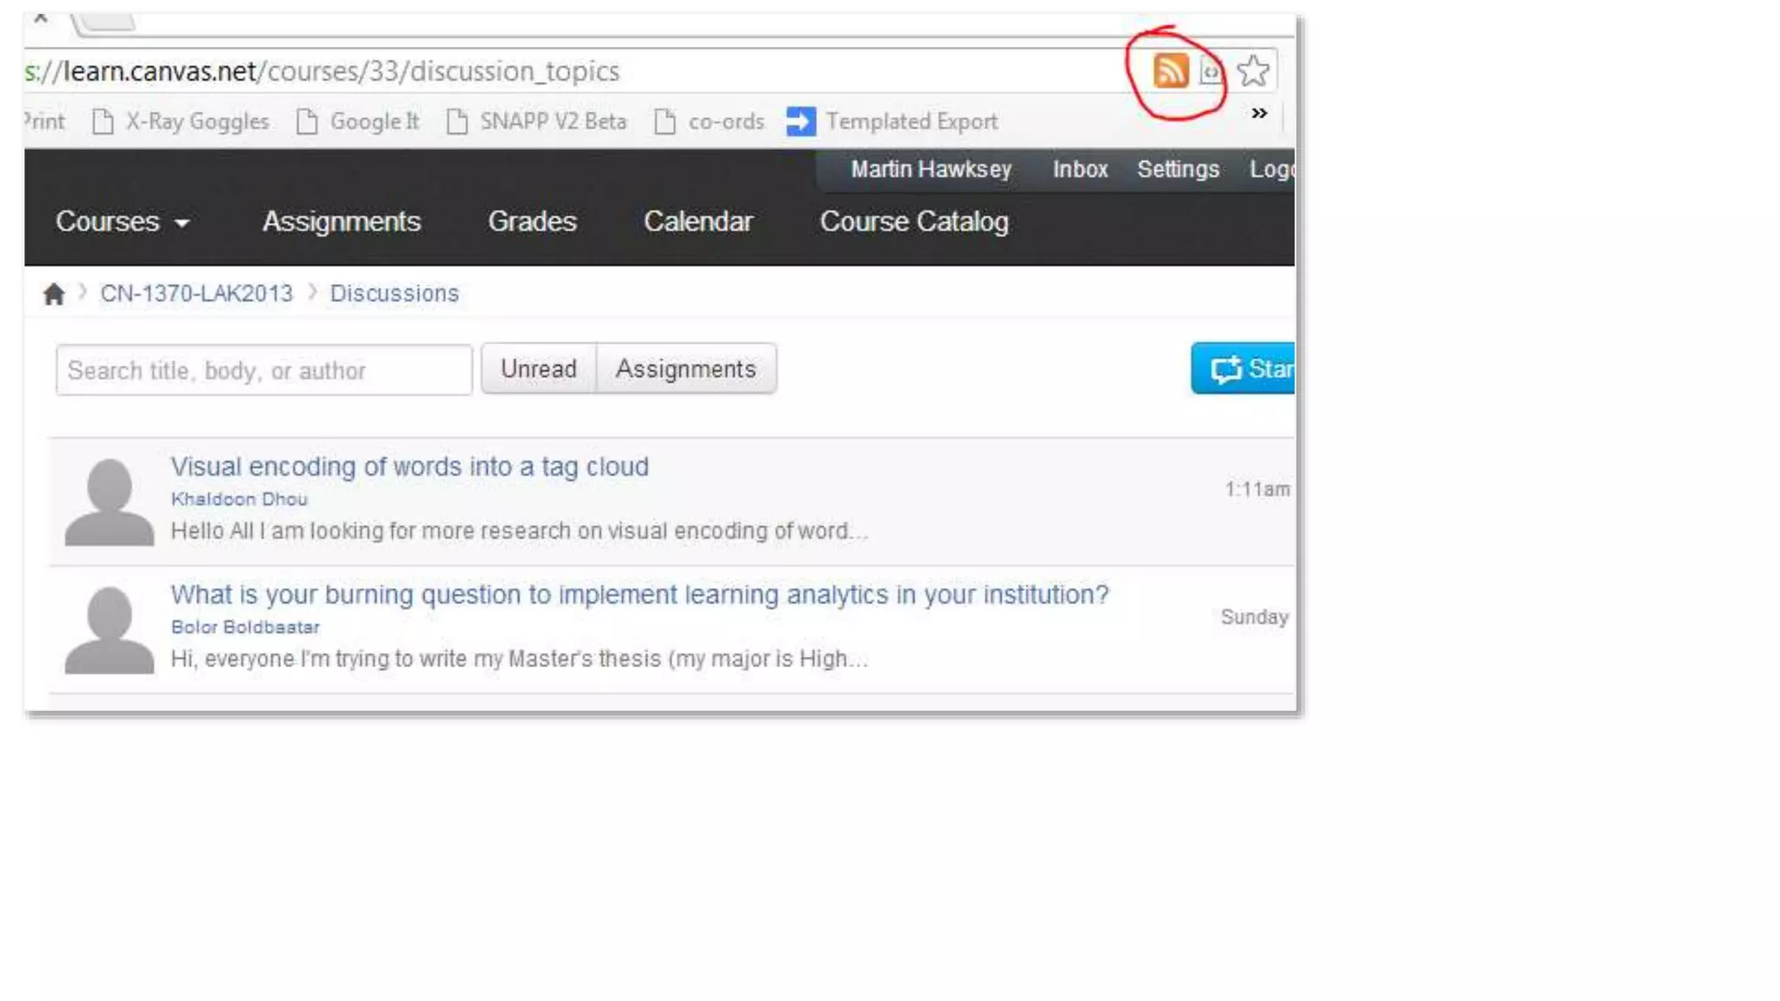Screen dimensions: 1780x1001
Task: Click the search title, body, author field
Action: (264, 370)
